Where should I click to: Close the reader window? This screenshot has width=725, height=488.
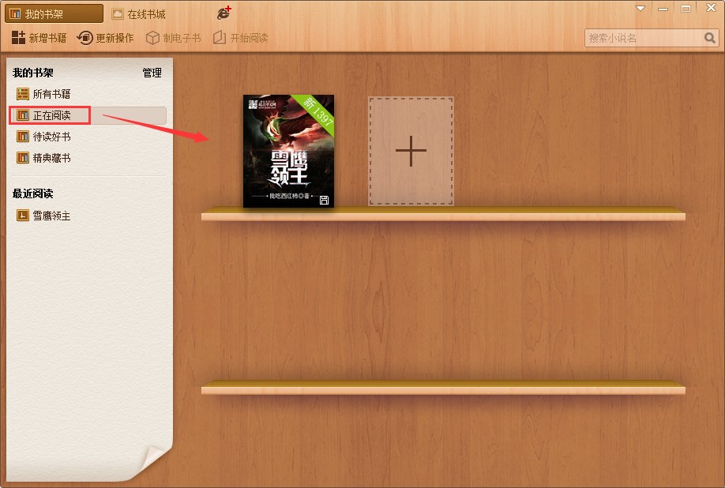point(711,7)
